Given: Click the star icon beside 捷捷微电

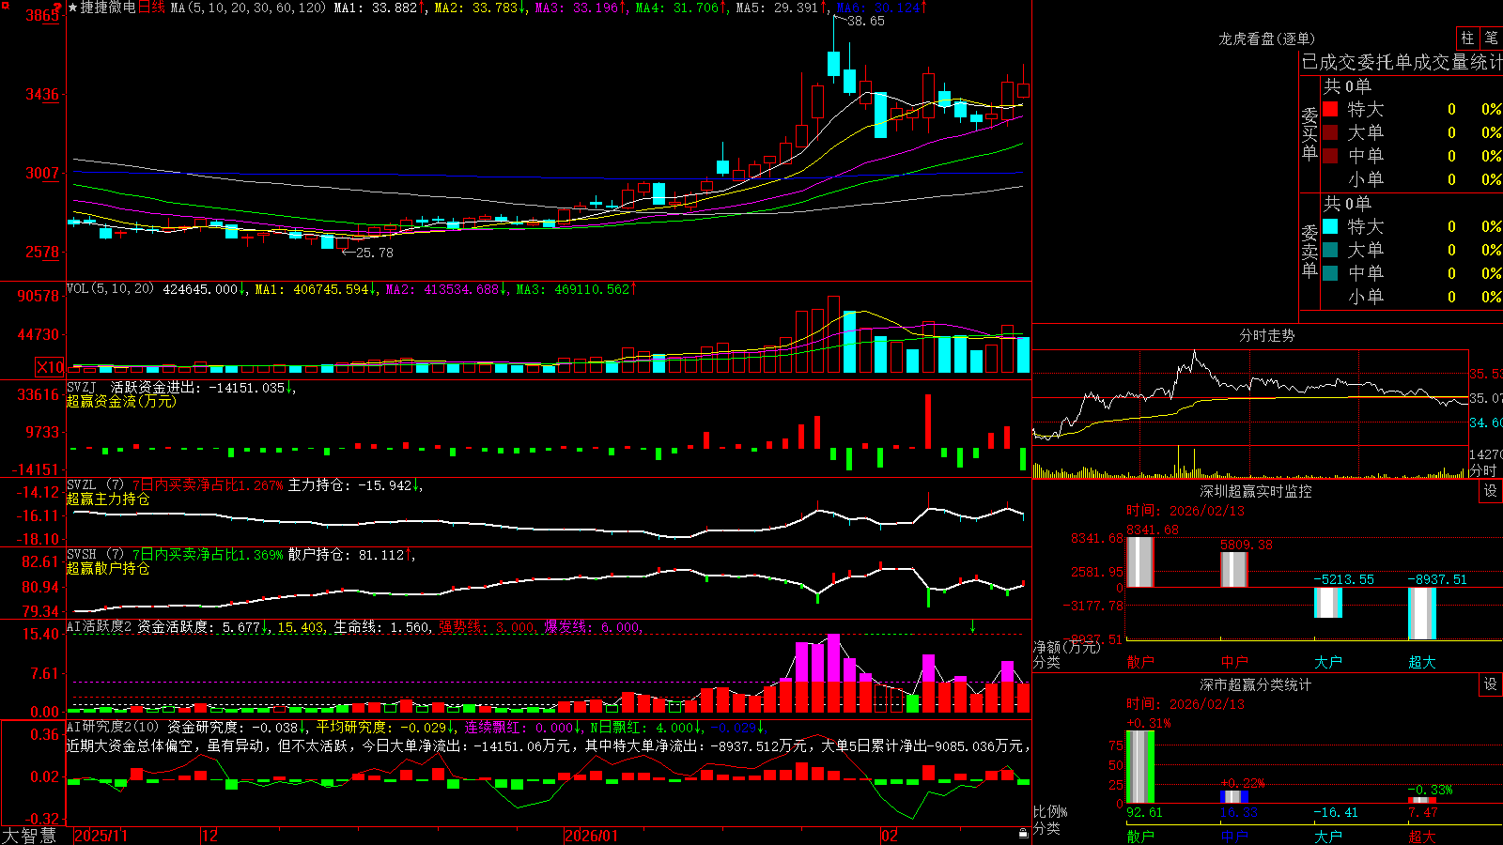Looking at the screenshot, I should (x=72, y=8).
